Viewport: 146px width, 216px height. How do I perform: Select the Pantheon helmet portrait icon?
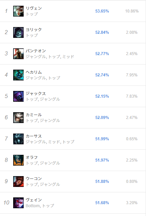18,54
